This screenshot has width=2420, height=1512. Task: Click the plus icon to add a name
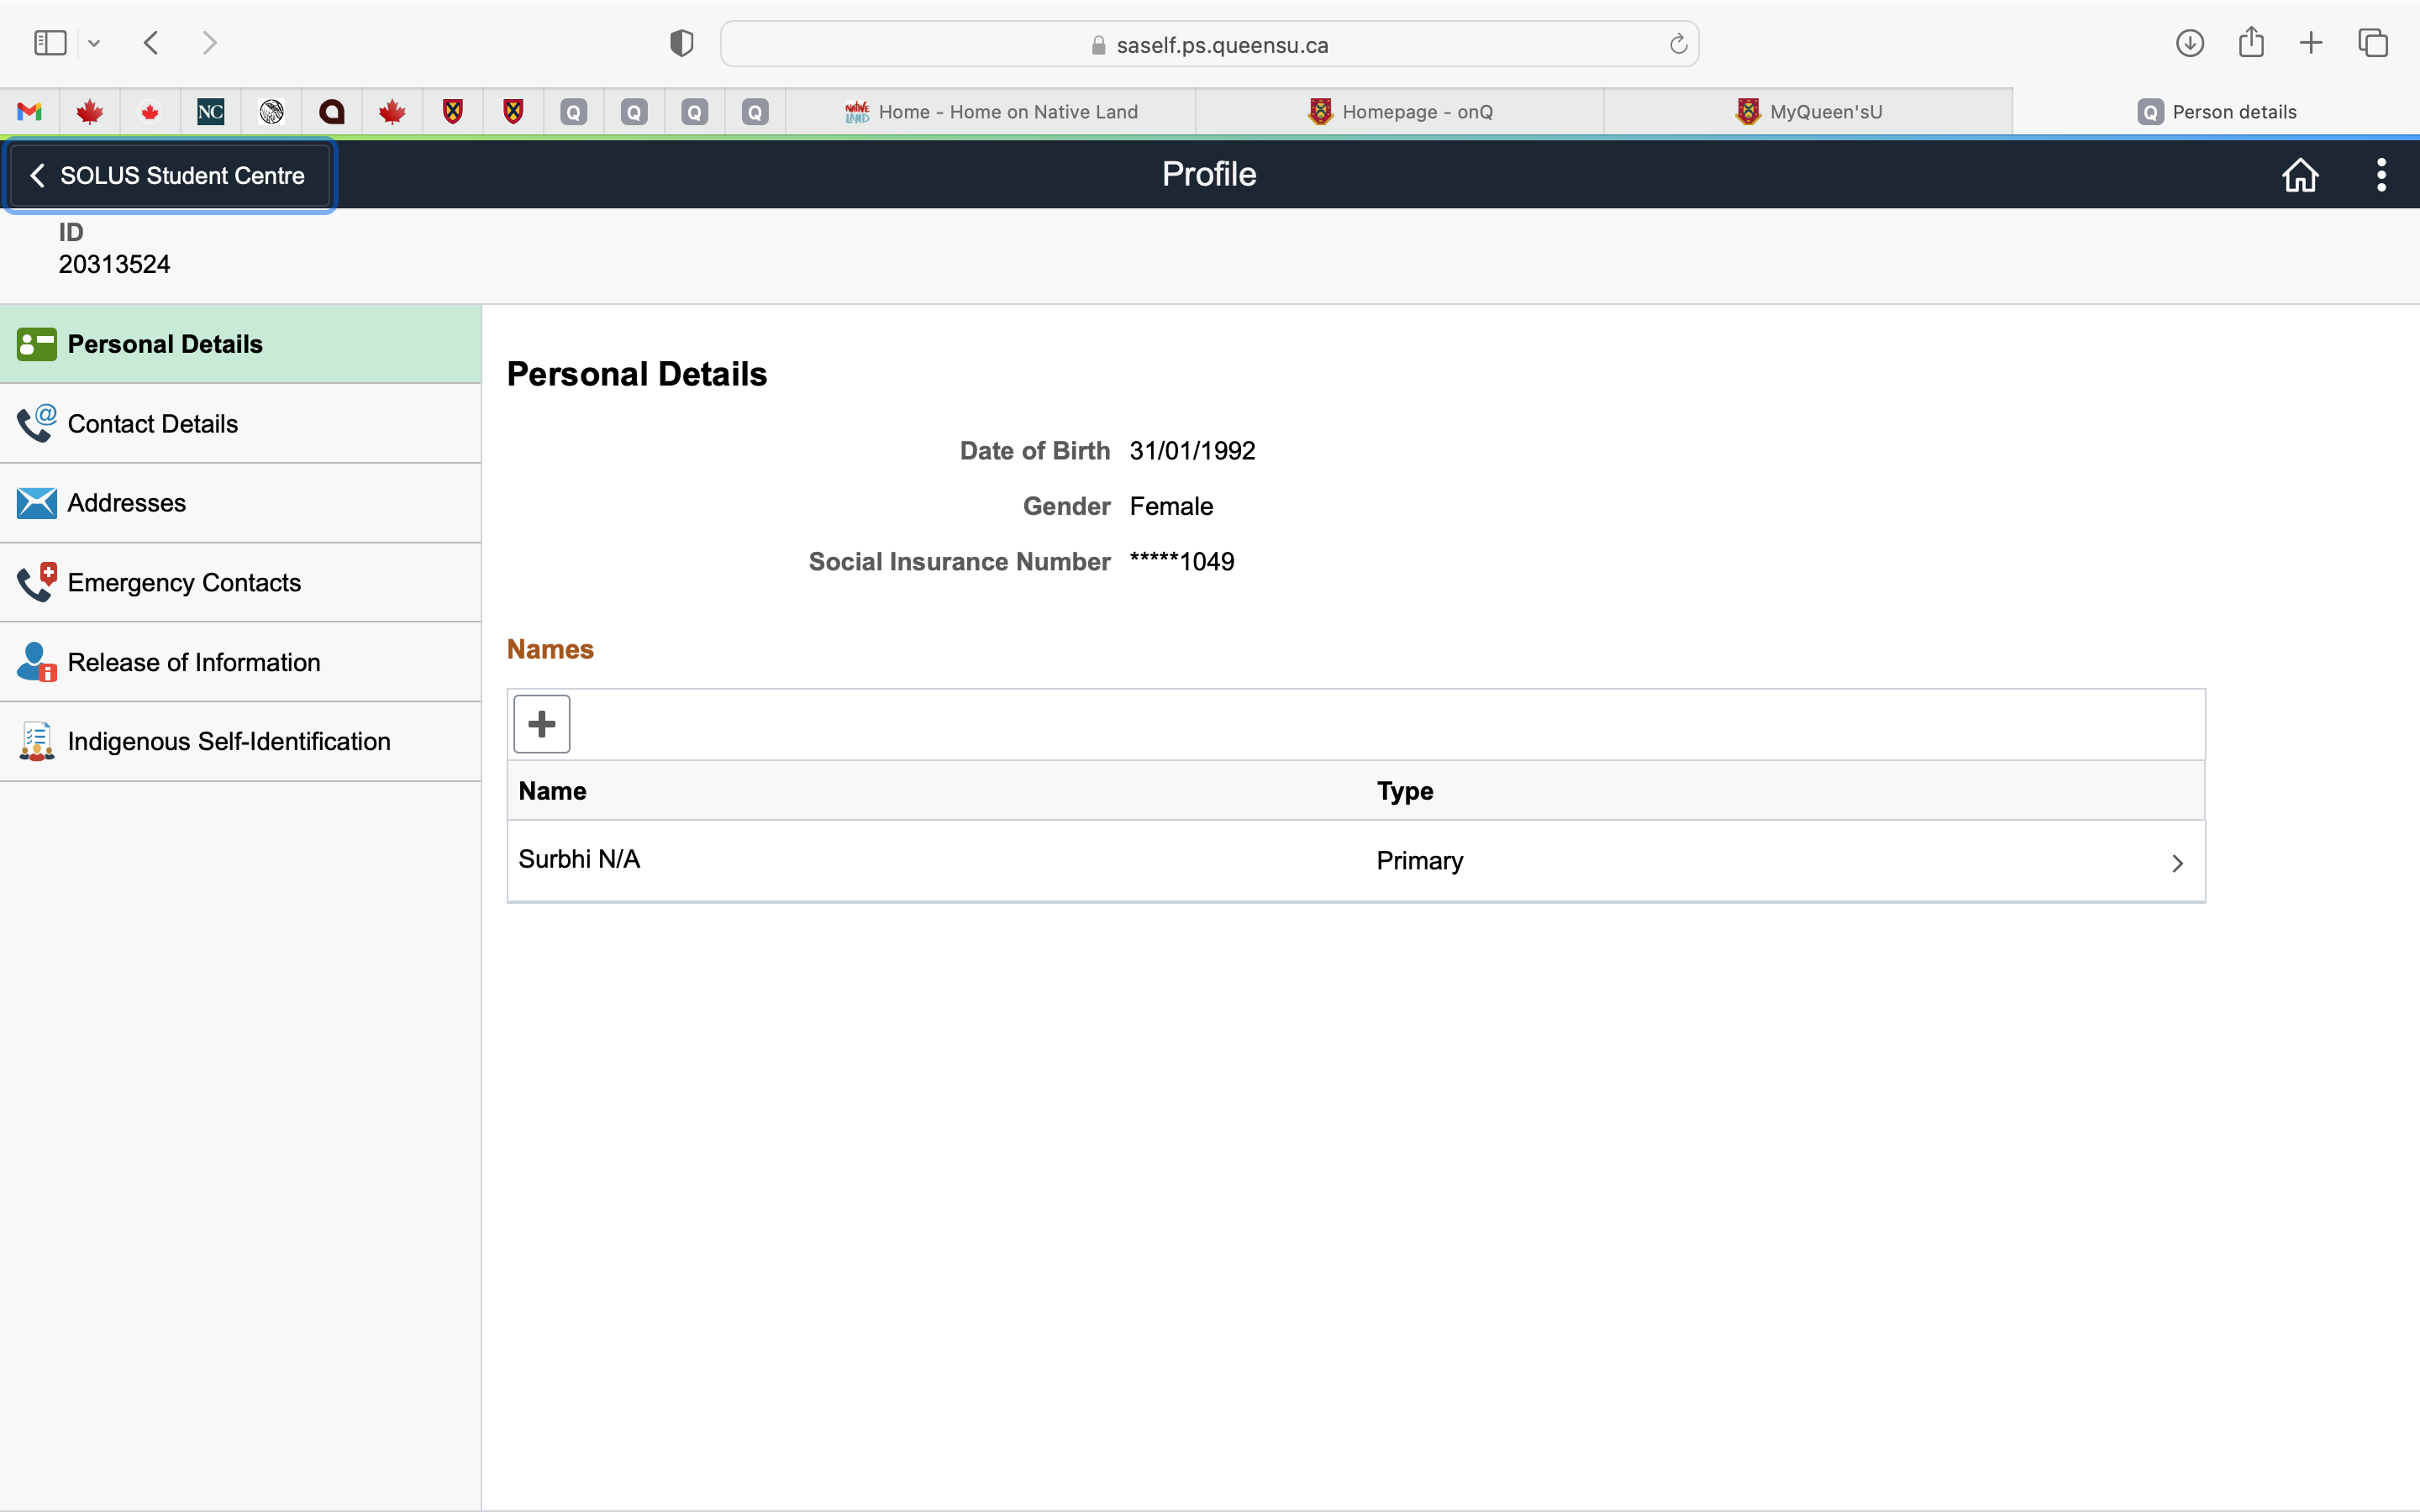[x=541, y=724]
